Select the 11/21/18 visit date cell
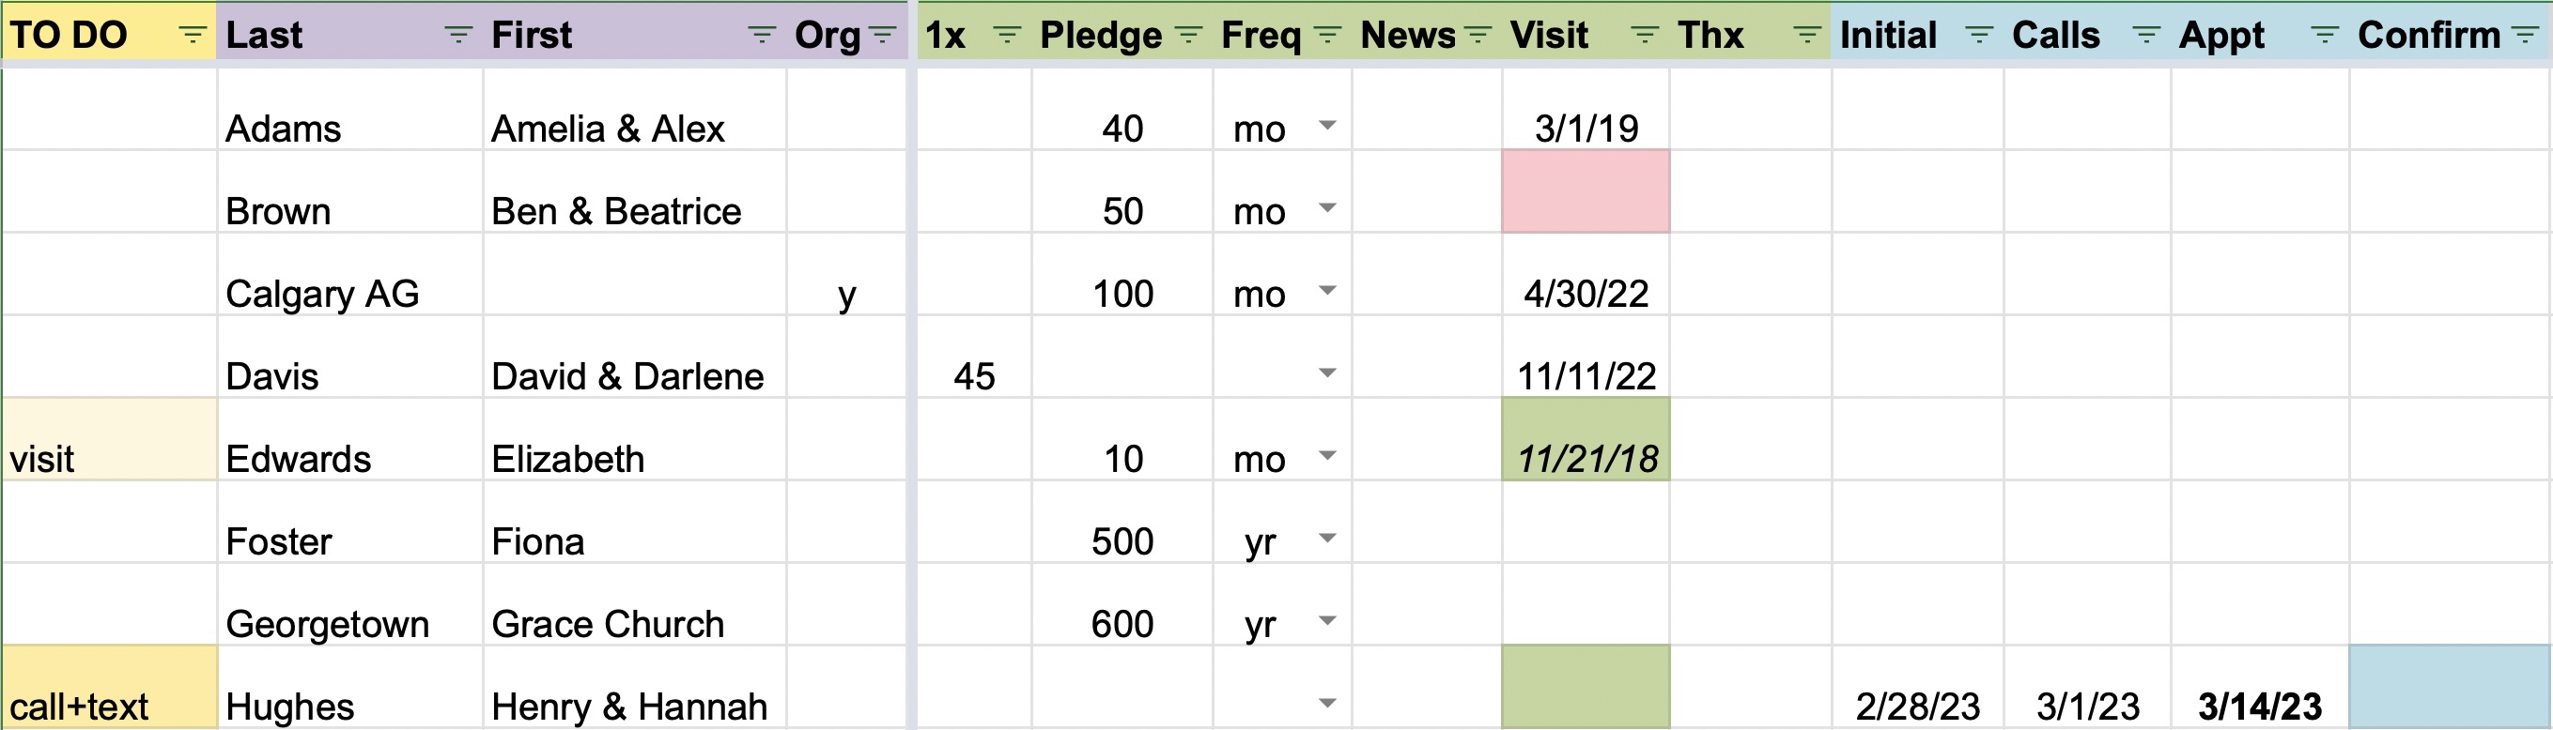Viewport: 2553px width, 730px height. (x=1586, y=459)
